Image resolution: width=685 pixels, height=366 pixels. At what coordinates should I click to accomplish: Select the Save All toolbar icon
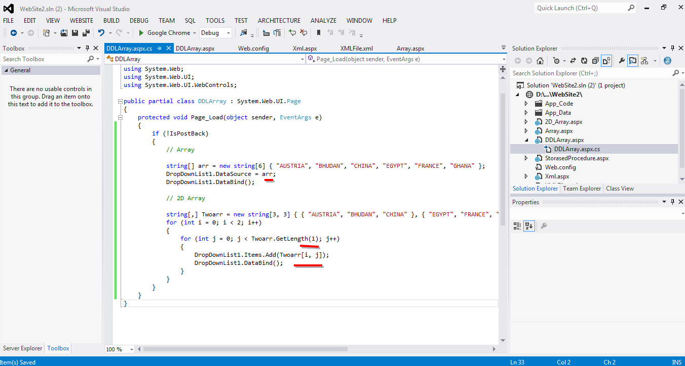pyautogui.click(x=87, y=33)
